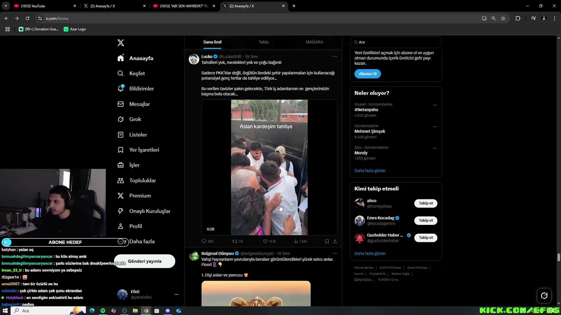Play the Aslan kardeşim tahliye video
The height and width of the screenshot is (315, 561).
click(x=269, y=168)
